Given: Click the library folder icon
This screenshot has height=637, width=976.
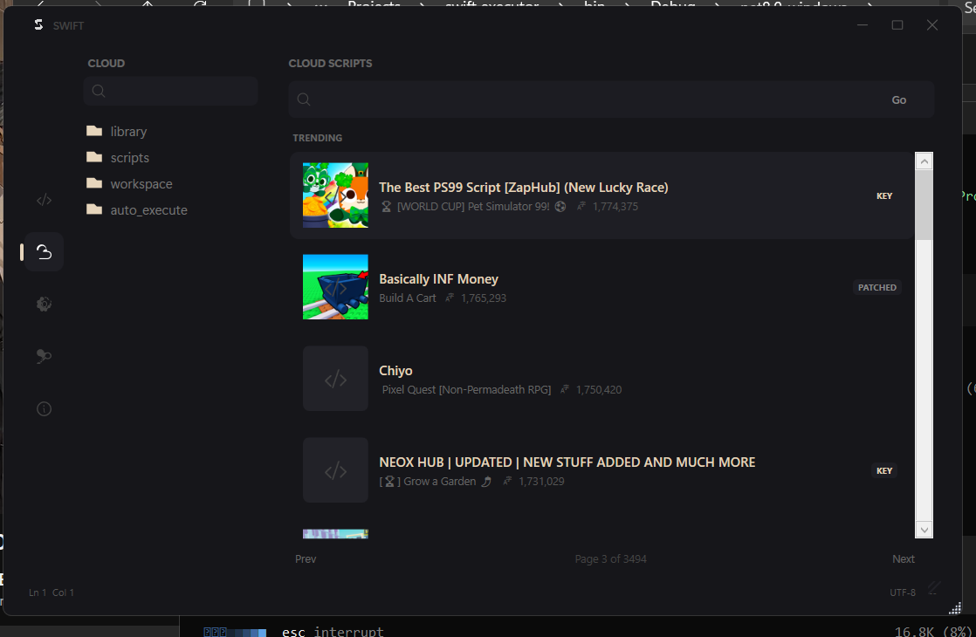Looking at the screenshot, I should pyautogui.click(x=94, y=131).
